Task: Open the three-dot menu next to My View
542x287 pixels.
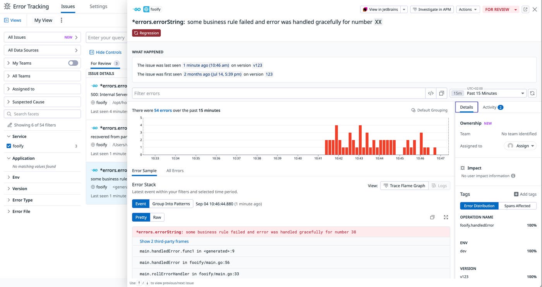Action: 61,20
